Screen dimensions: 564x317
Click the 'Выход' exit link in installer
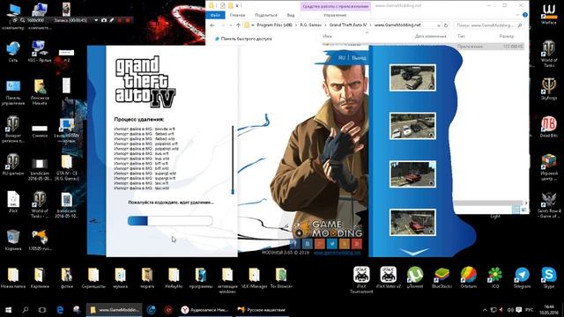pos(359,58)
